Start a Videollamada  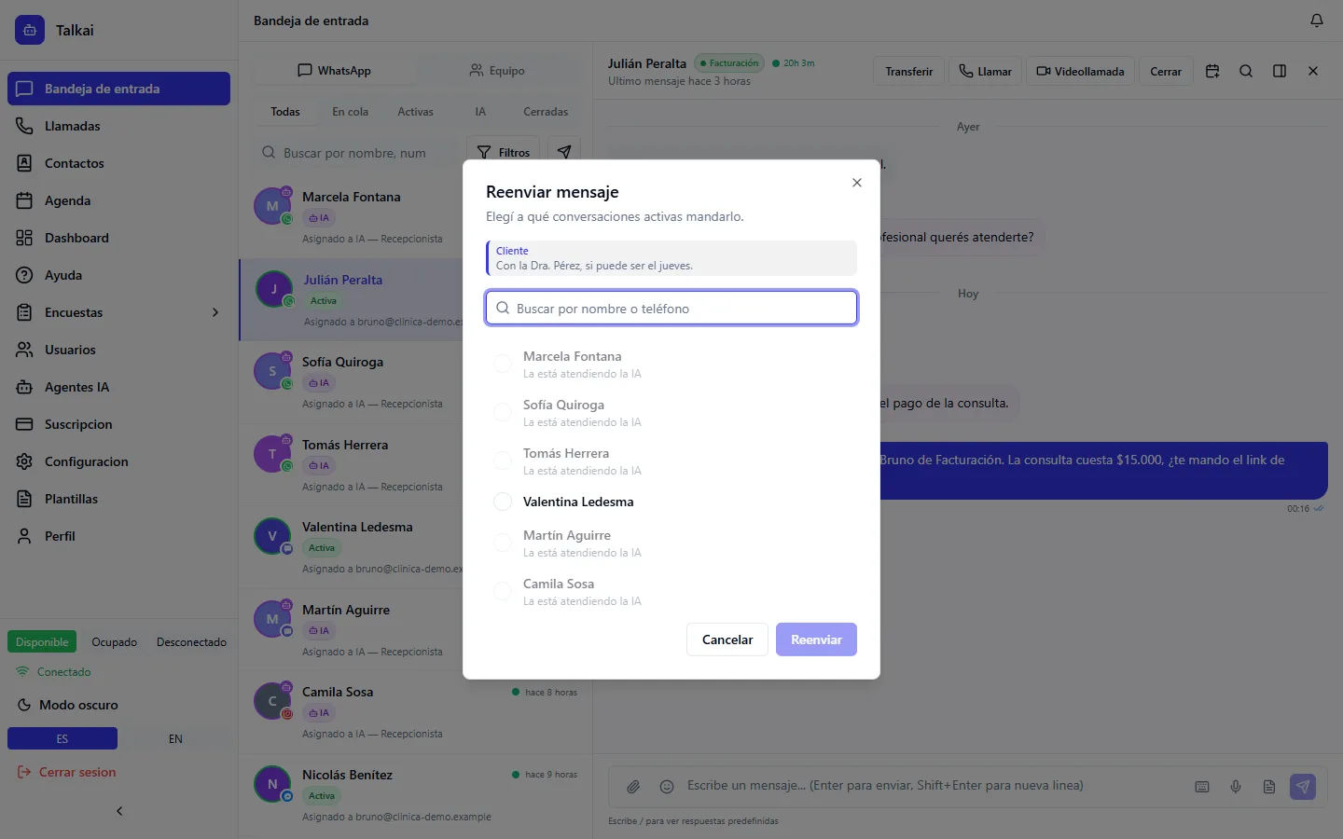click(x=1080, y=71)
